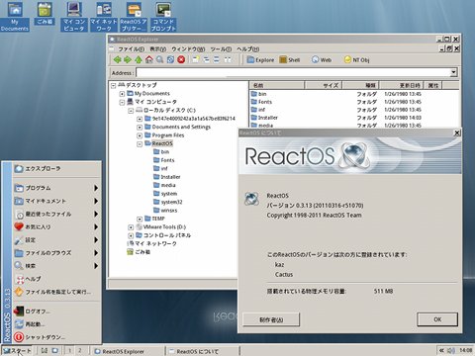Click the volume tray icon
The image size is (475, 356).
[x=452, y=350]
